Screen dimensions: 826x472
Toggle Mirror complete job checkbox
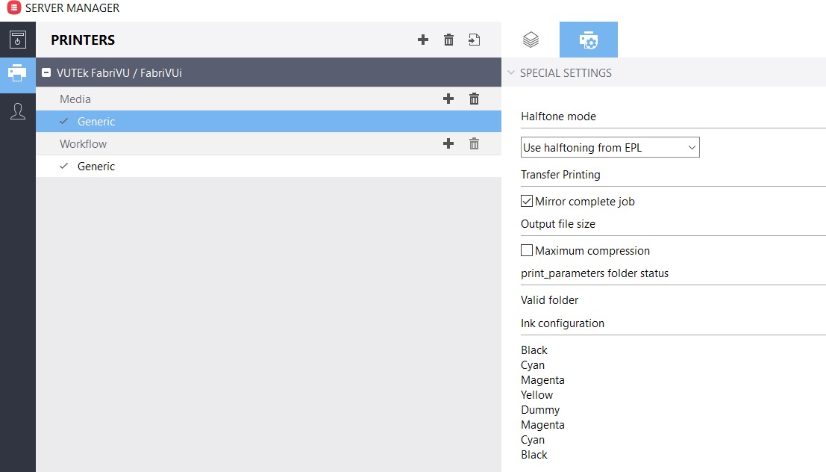527,201
